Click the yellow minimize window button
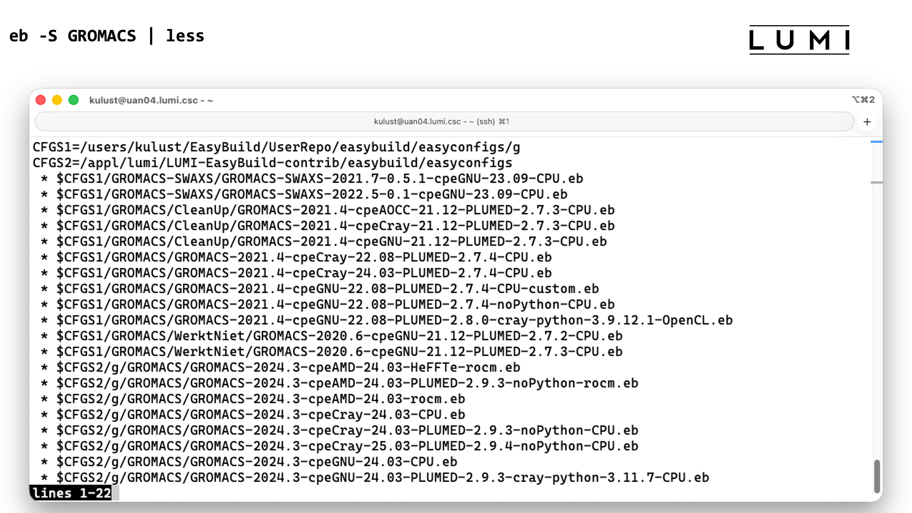The image size is (912, 513). [57, 100]
